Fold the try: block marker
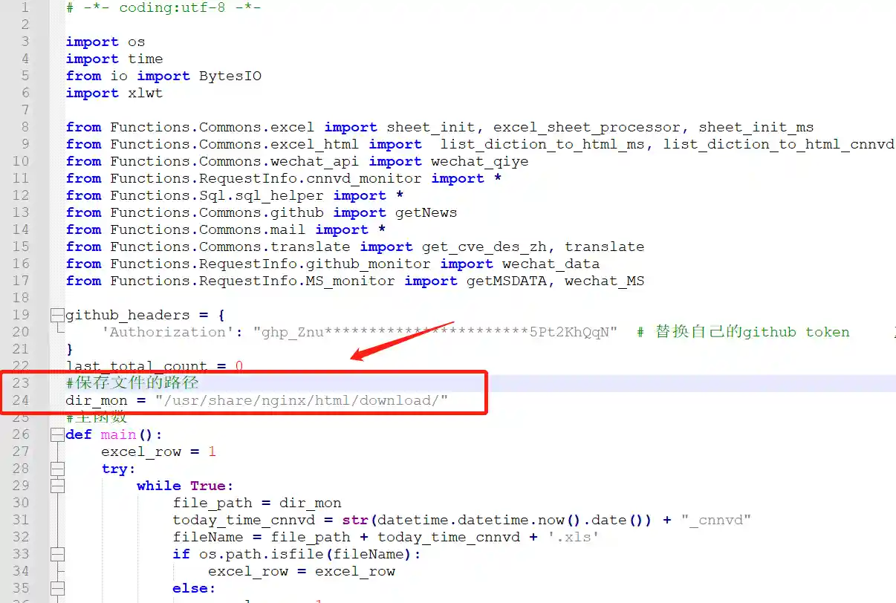 57,469
